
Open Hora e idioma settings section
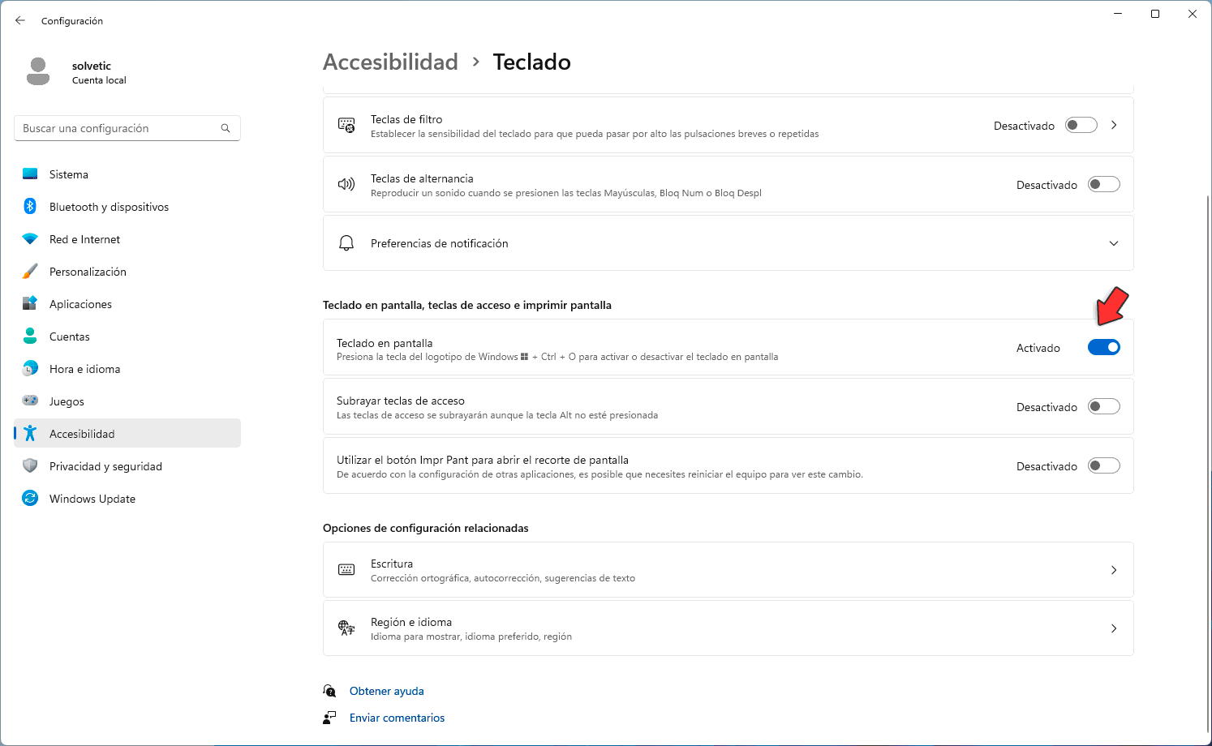coord(84,369)
